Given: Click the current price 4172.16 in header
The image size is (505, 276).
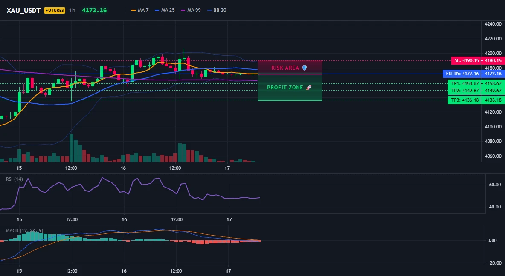Looking at the screenshot, I should (94, 10).
